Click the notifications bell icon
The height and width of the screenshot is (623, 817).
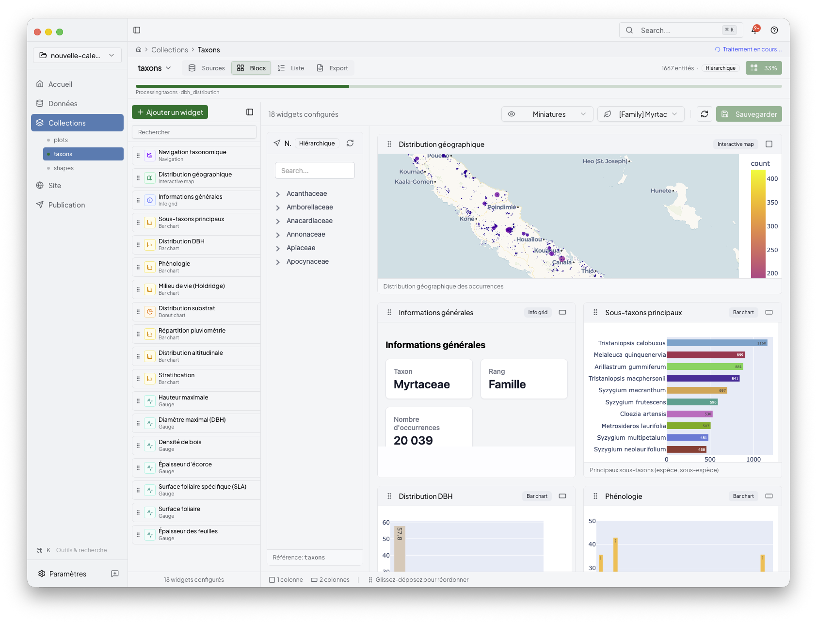pyautogui.click(x=754, y=30)
